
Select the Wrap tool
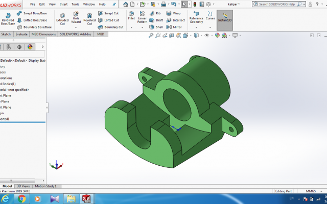[x=173, y=13]
